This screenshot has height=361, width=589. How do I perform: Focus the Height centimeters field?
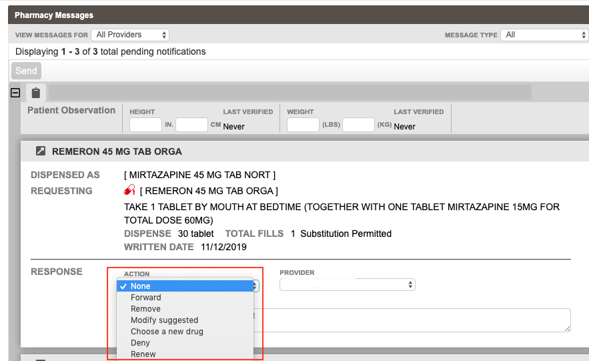[191, 125]
